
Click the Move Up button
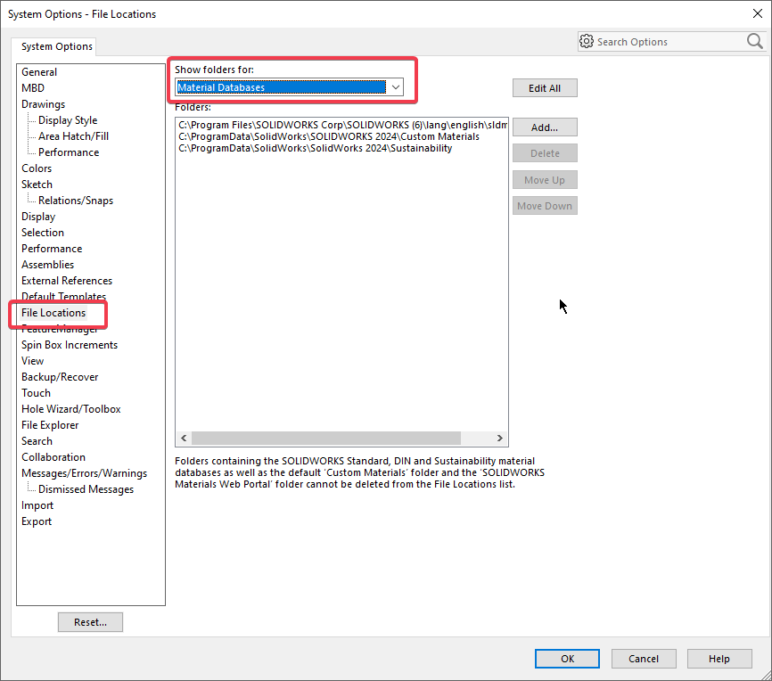545,180
